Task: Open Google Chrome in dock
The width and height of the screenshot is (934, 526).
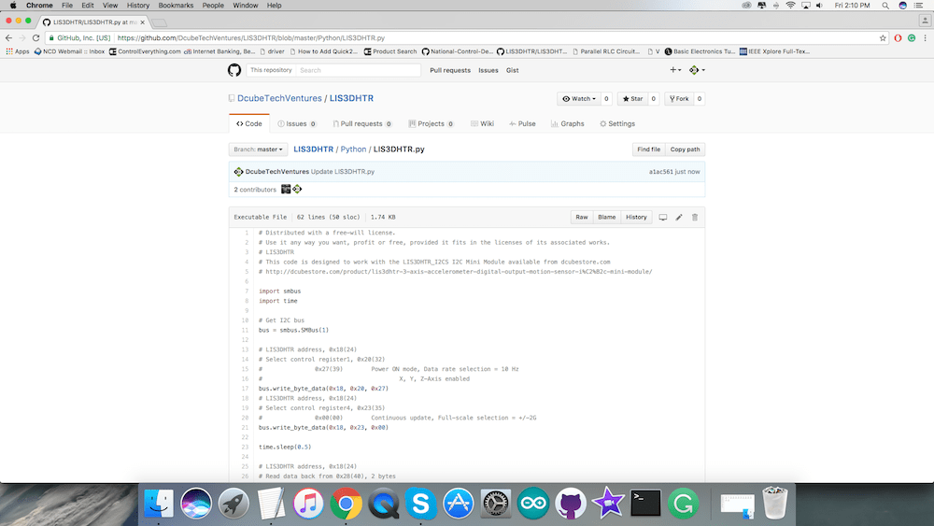Action: click(347, 504)
